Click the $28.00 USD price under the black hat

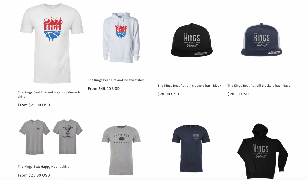pyautogui.click(x=168, y=94)
